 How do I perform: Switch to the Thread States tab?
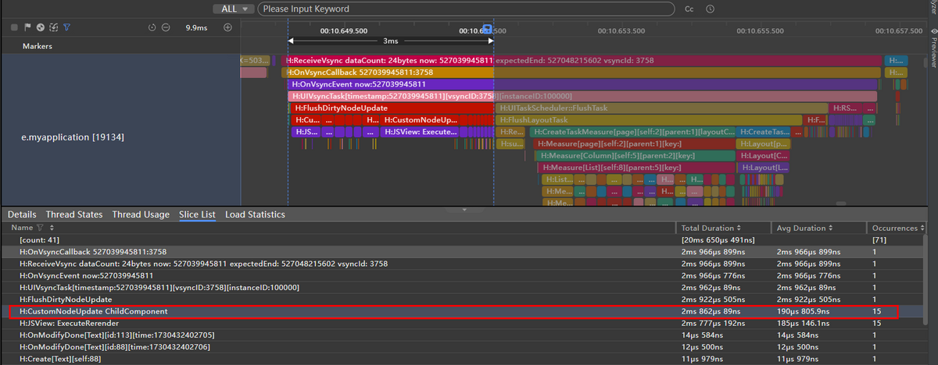(x=73, y=214)
